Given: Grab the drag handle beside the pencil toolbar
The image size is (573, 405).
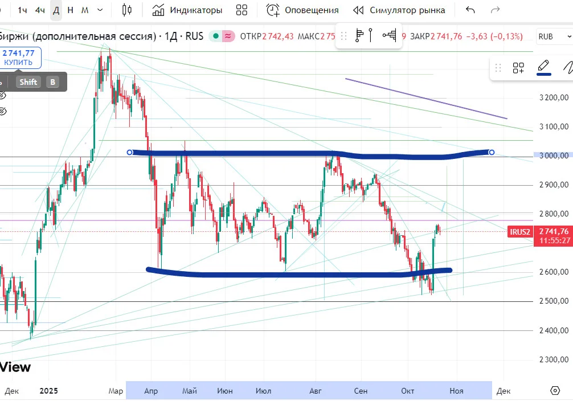Looking at the screenshot, I should (x=498, y=68).
